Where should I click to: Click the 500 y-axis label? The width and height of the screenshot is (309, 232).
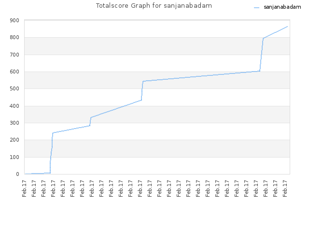coord(14,89)
